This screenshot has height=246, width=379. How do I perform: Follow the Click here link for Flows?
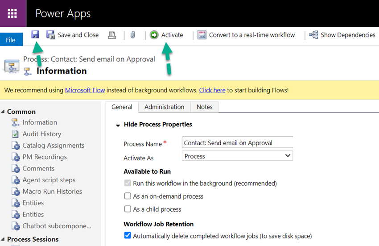[x=212, y=90]
